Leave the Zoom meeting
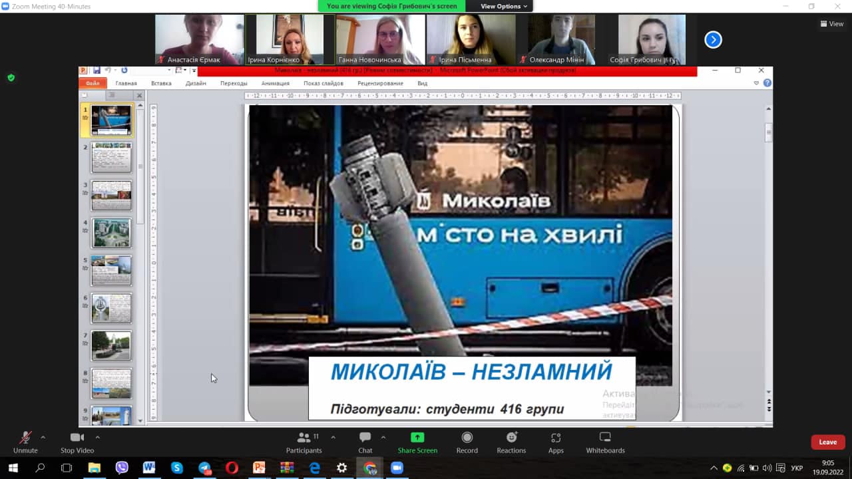The image size is (852, 479). [827, 442]
